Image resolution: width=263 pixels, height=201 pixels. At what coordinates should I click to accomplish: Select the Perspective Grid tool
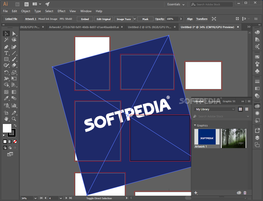[14, 85]
